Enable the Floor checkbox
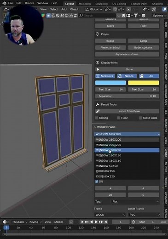The image size is (168, 239). point(119,118)
